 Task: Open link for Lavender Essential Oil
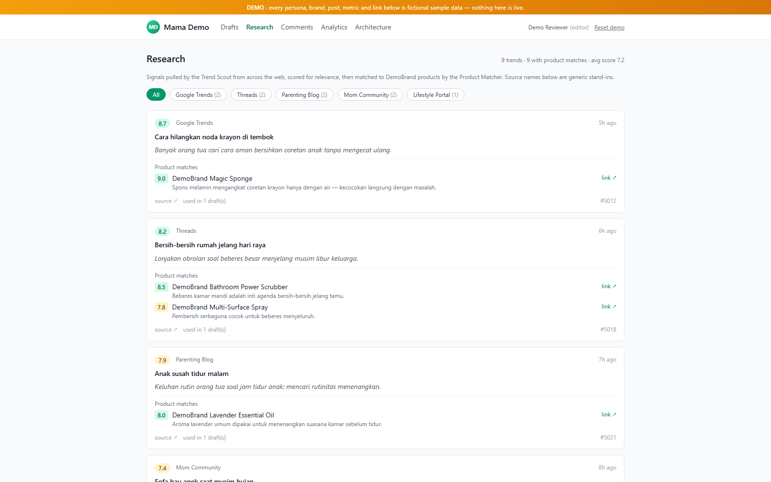click(x=609, y=415)
